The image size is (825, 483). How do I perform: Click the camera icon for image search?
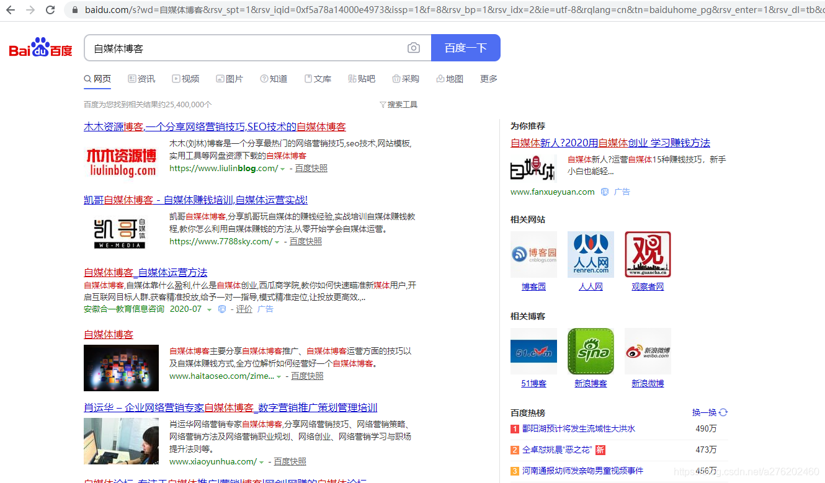coord(414,47)
